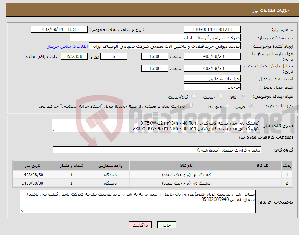Screen dimensions: 299x235
Task: Click the چاپ print button
Action: click(166, 225)
